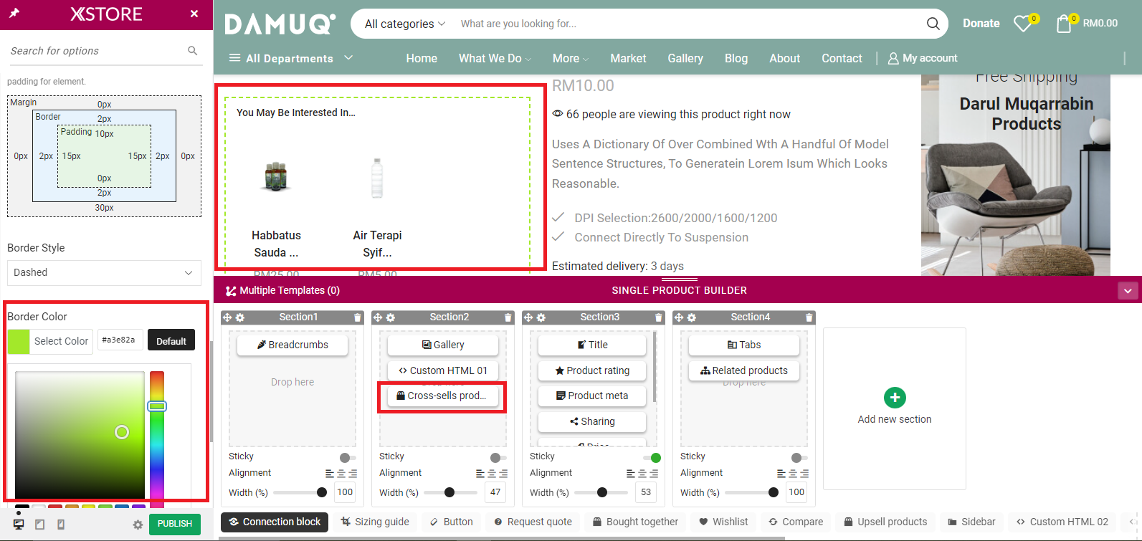Open the shopping cart bag icon
This screenshot has width=1142, height=541.
pyautogui.click(x=1064, y=24)
